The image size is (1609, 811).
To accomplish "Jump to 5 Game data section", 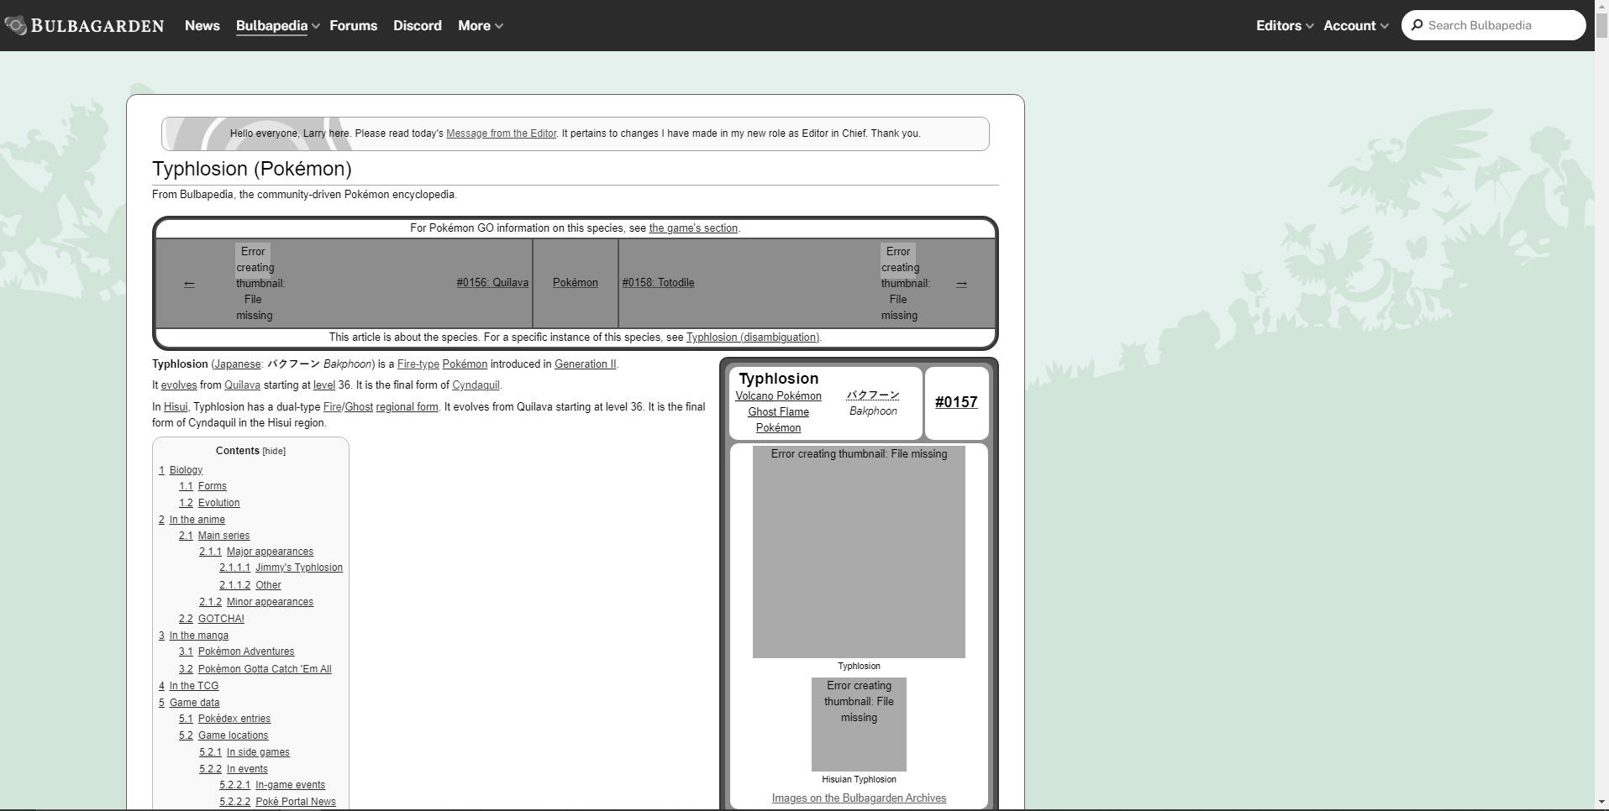I will click(x=189, y=703).
